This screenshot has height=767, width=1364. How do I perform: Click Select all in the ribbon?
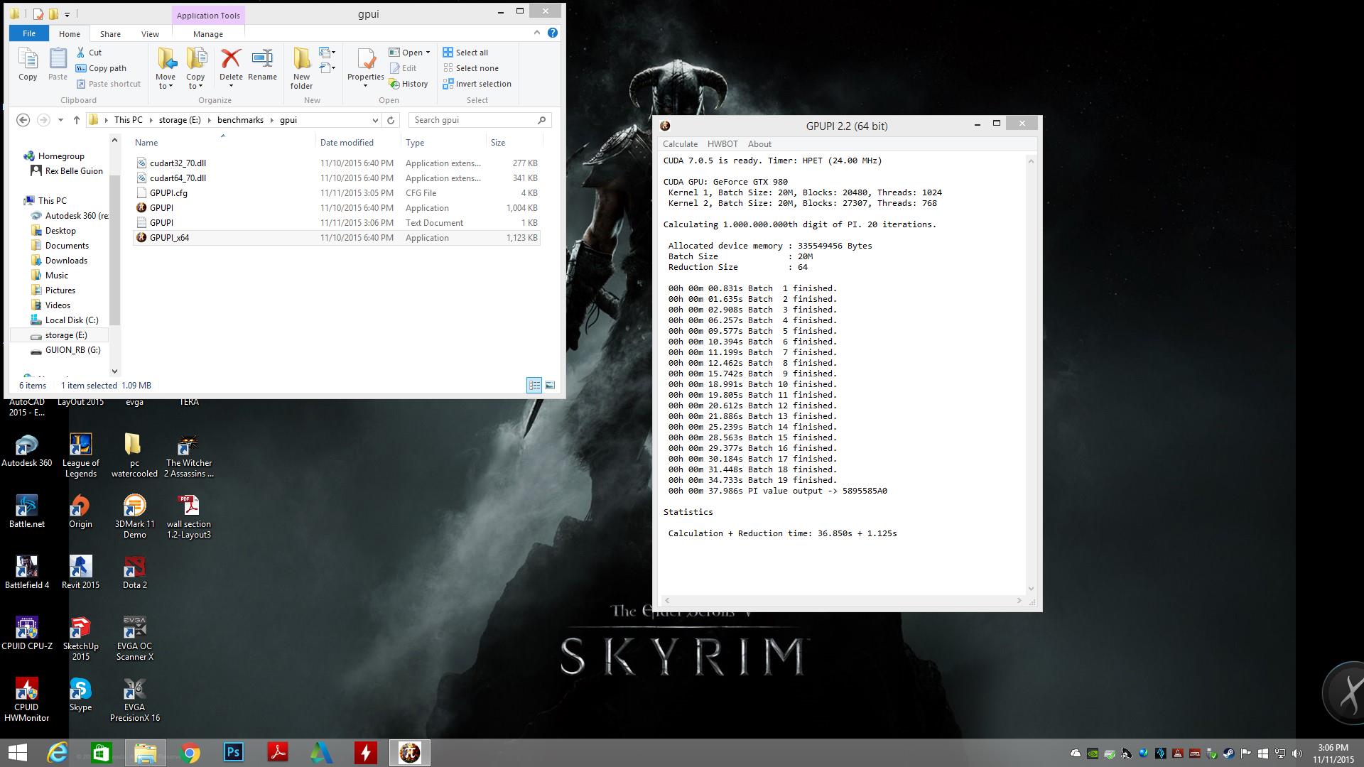[465, 53]
